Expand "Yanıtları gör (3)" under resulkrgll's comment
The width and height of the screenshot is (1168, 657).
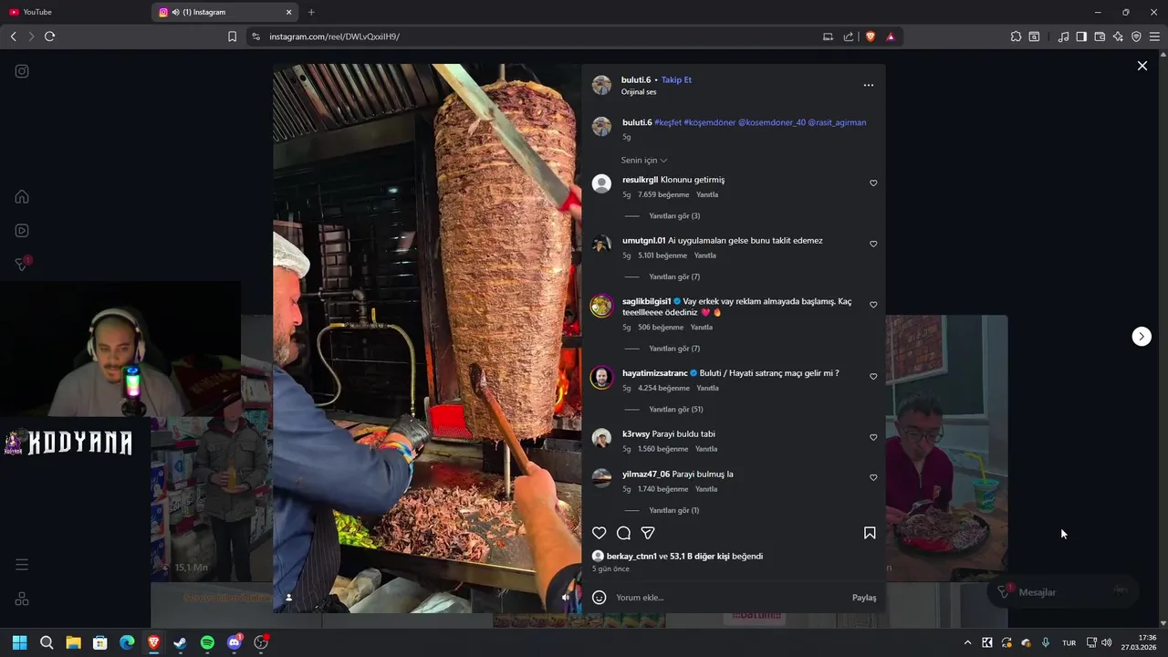coord(674,216)
